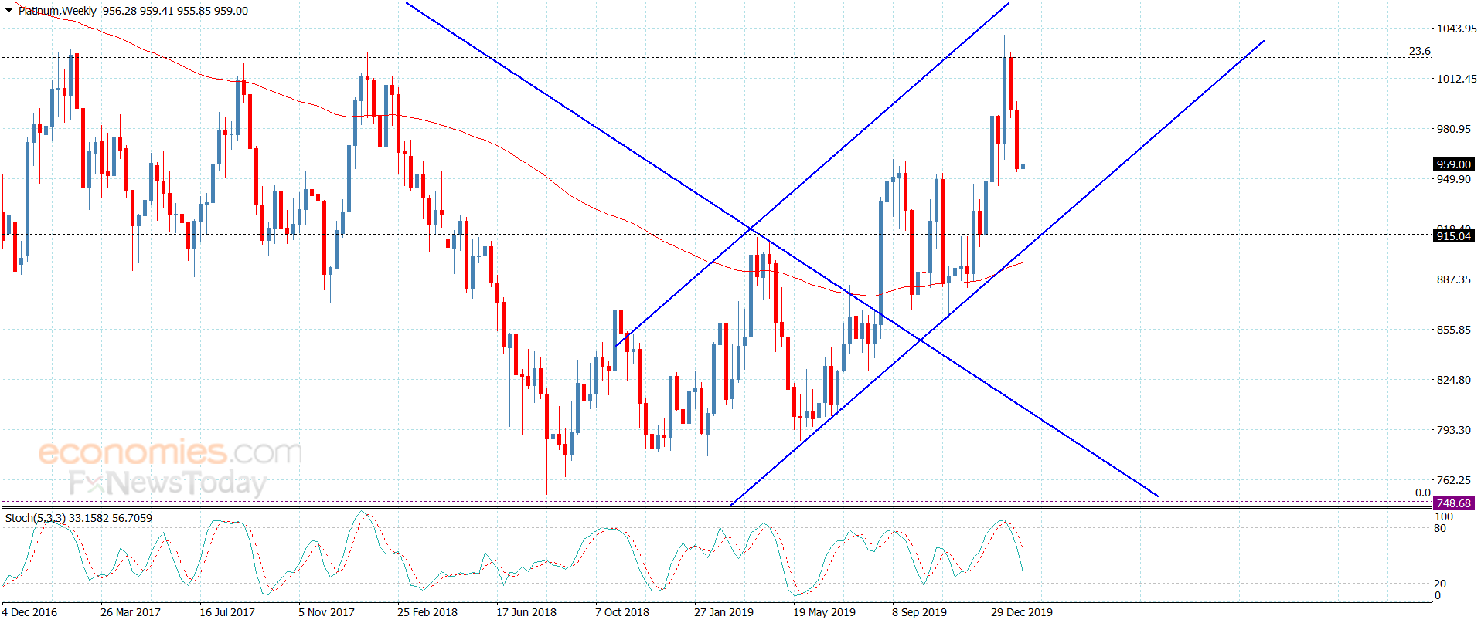Click price axis value 824.80
The width and height of the screenshot is (1481, 623).
click(1453, 380)
